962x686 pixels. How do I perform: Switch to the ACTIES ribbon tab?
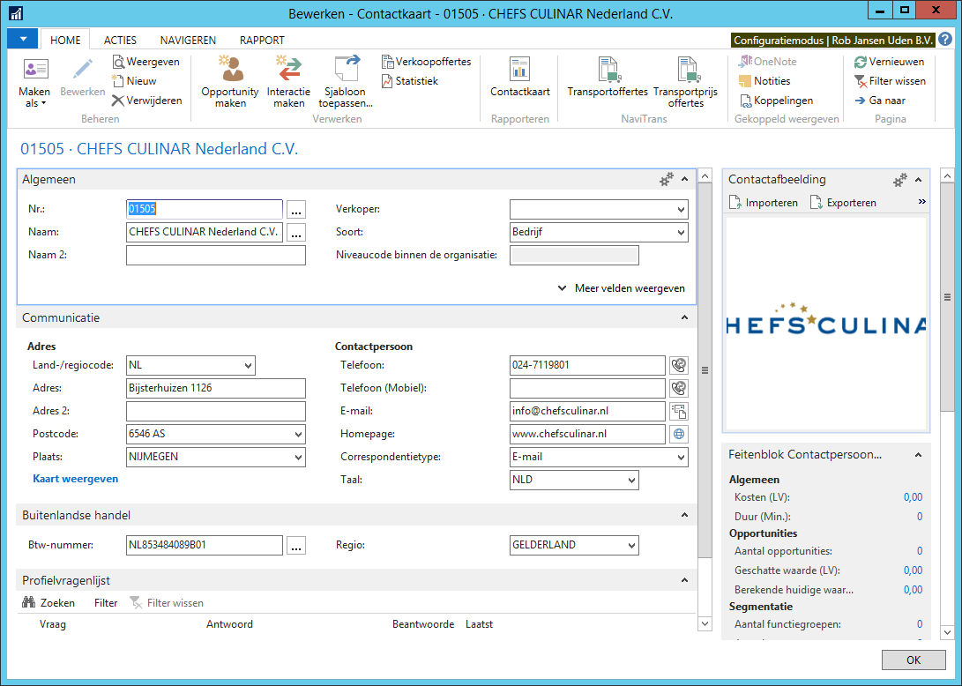120,40
